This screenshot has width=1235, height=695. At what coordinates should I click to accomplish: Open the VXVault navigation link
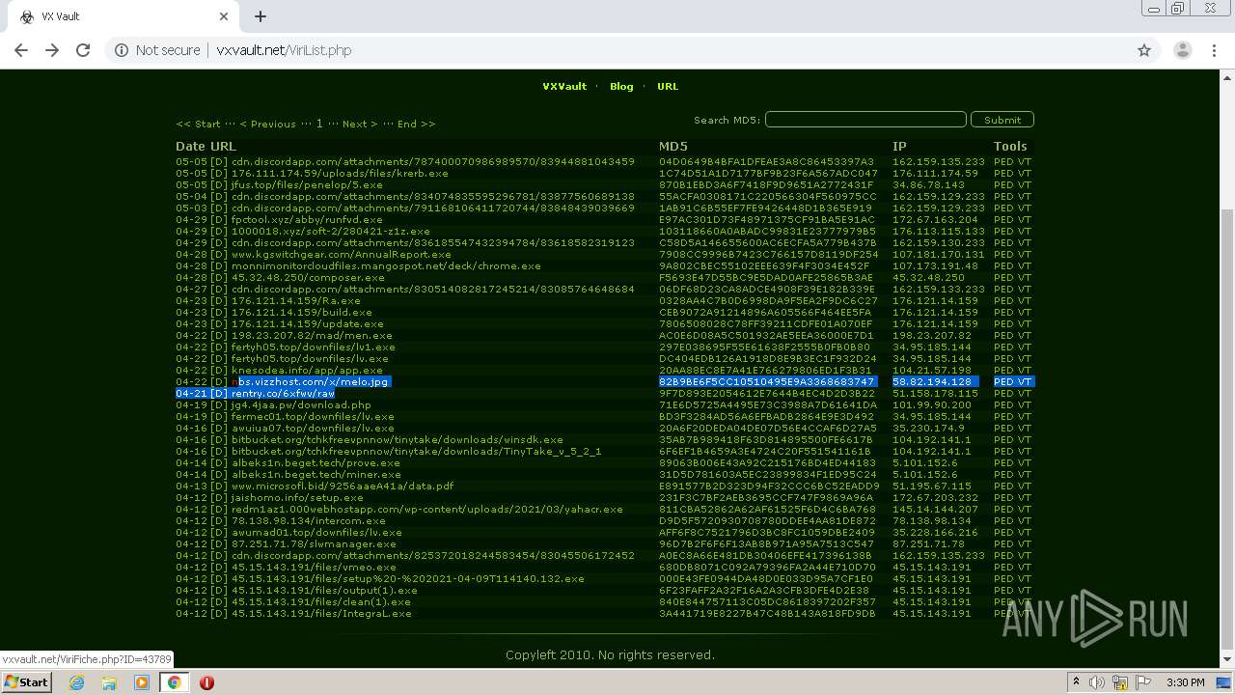[564, 86]
